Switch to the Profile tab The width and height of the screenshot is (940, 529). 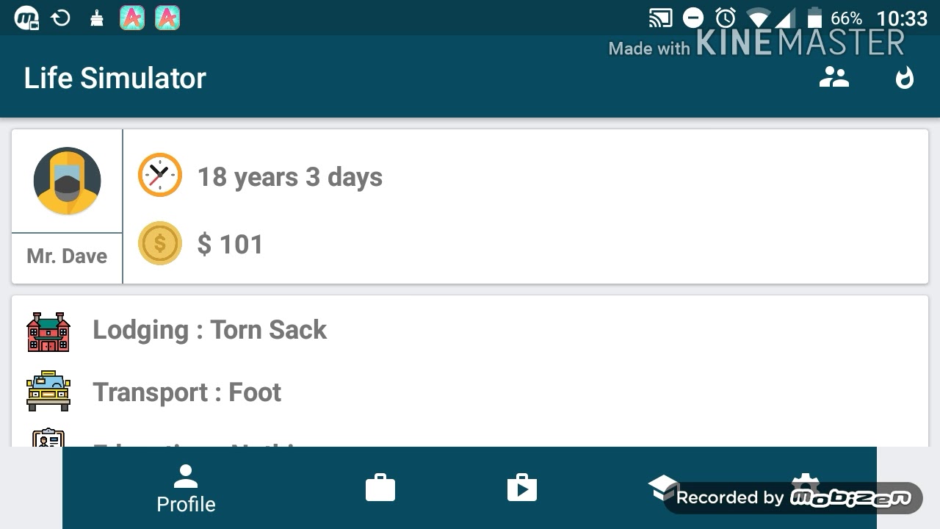click(186, 489)
